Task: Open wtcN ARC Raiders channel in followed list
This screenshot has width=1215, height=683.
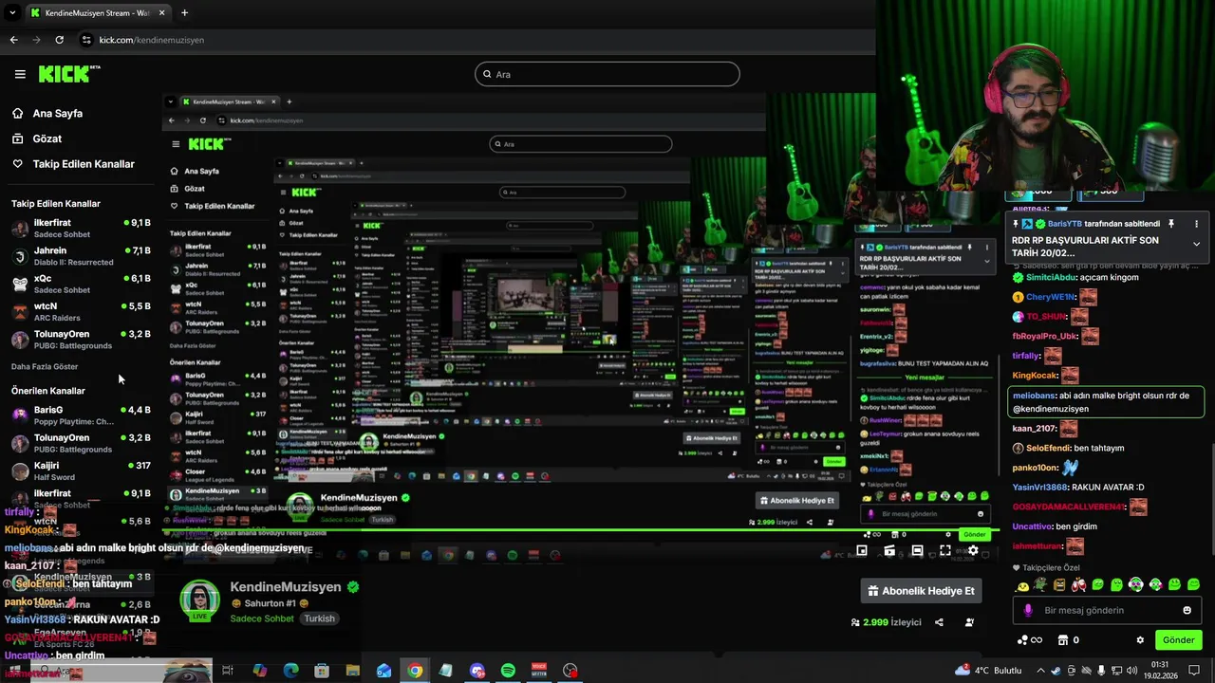Action: [x=81, y=311]
